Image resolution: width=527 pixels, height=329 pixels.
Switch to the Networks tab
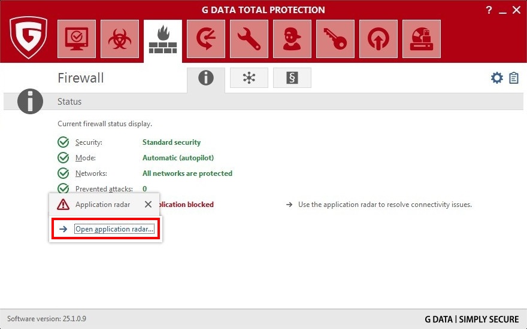[249, 78]
